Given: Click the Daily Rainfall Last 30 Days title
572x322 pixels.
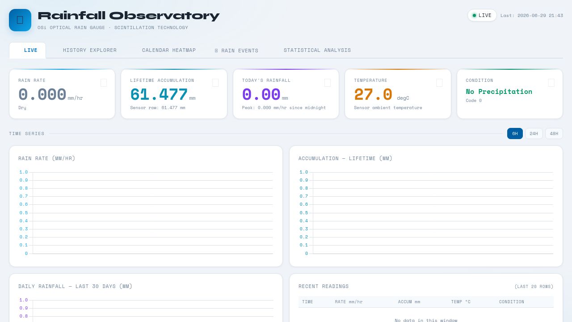Looking at the screenshot, I should [76, 286].
